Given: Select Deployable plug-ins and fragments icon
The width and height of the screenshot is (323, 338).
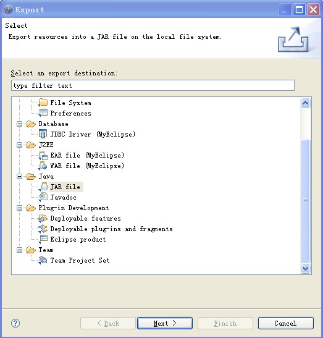Looking at the screenshot, I should pyautogui.click(x=43, y=229).
